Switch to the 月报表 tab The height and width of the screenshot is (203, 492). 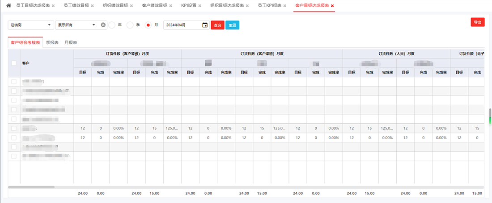click(x=71, y=43)
